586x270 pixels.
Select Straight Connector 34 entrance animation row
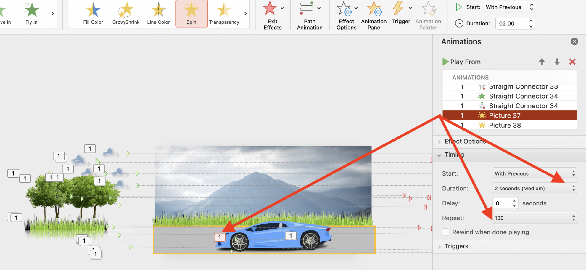pos(509,96)
